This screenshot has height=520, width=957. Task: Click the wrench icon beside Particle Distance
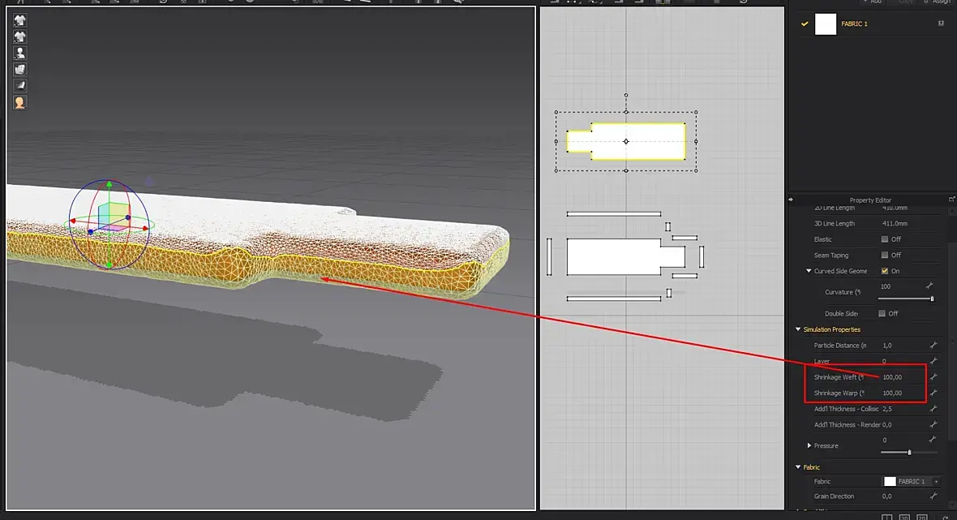[x=933, y=345]
